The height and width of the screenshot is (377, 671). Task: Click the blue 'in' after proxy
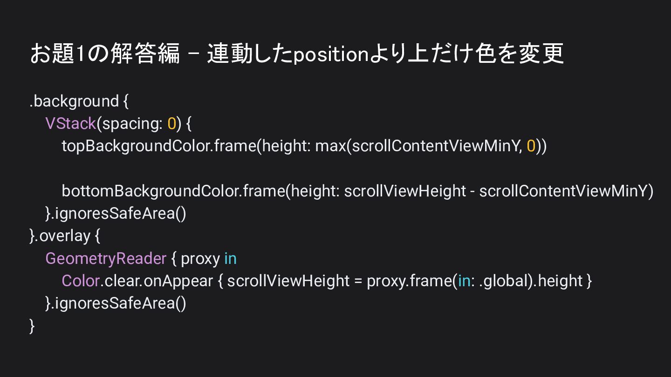pos(230,258)
